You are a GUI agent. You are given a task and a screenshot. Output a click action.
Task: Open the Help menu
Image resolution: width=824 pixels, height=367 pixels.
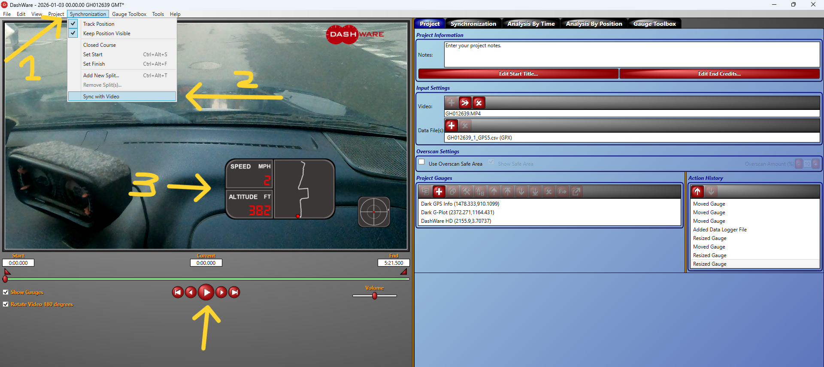pos(175,14)
